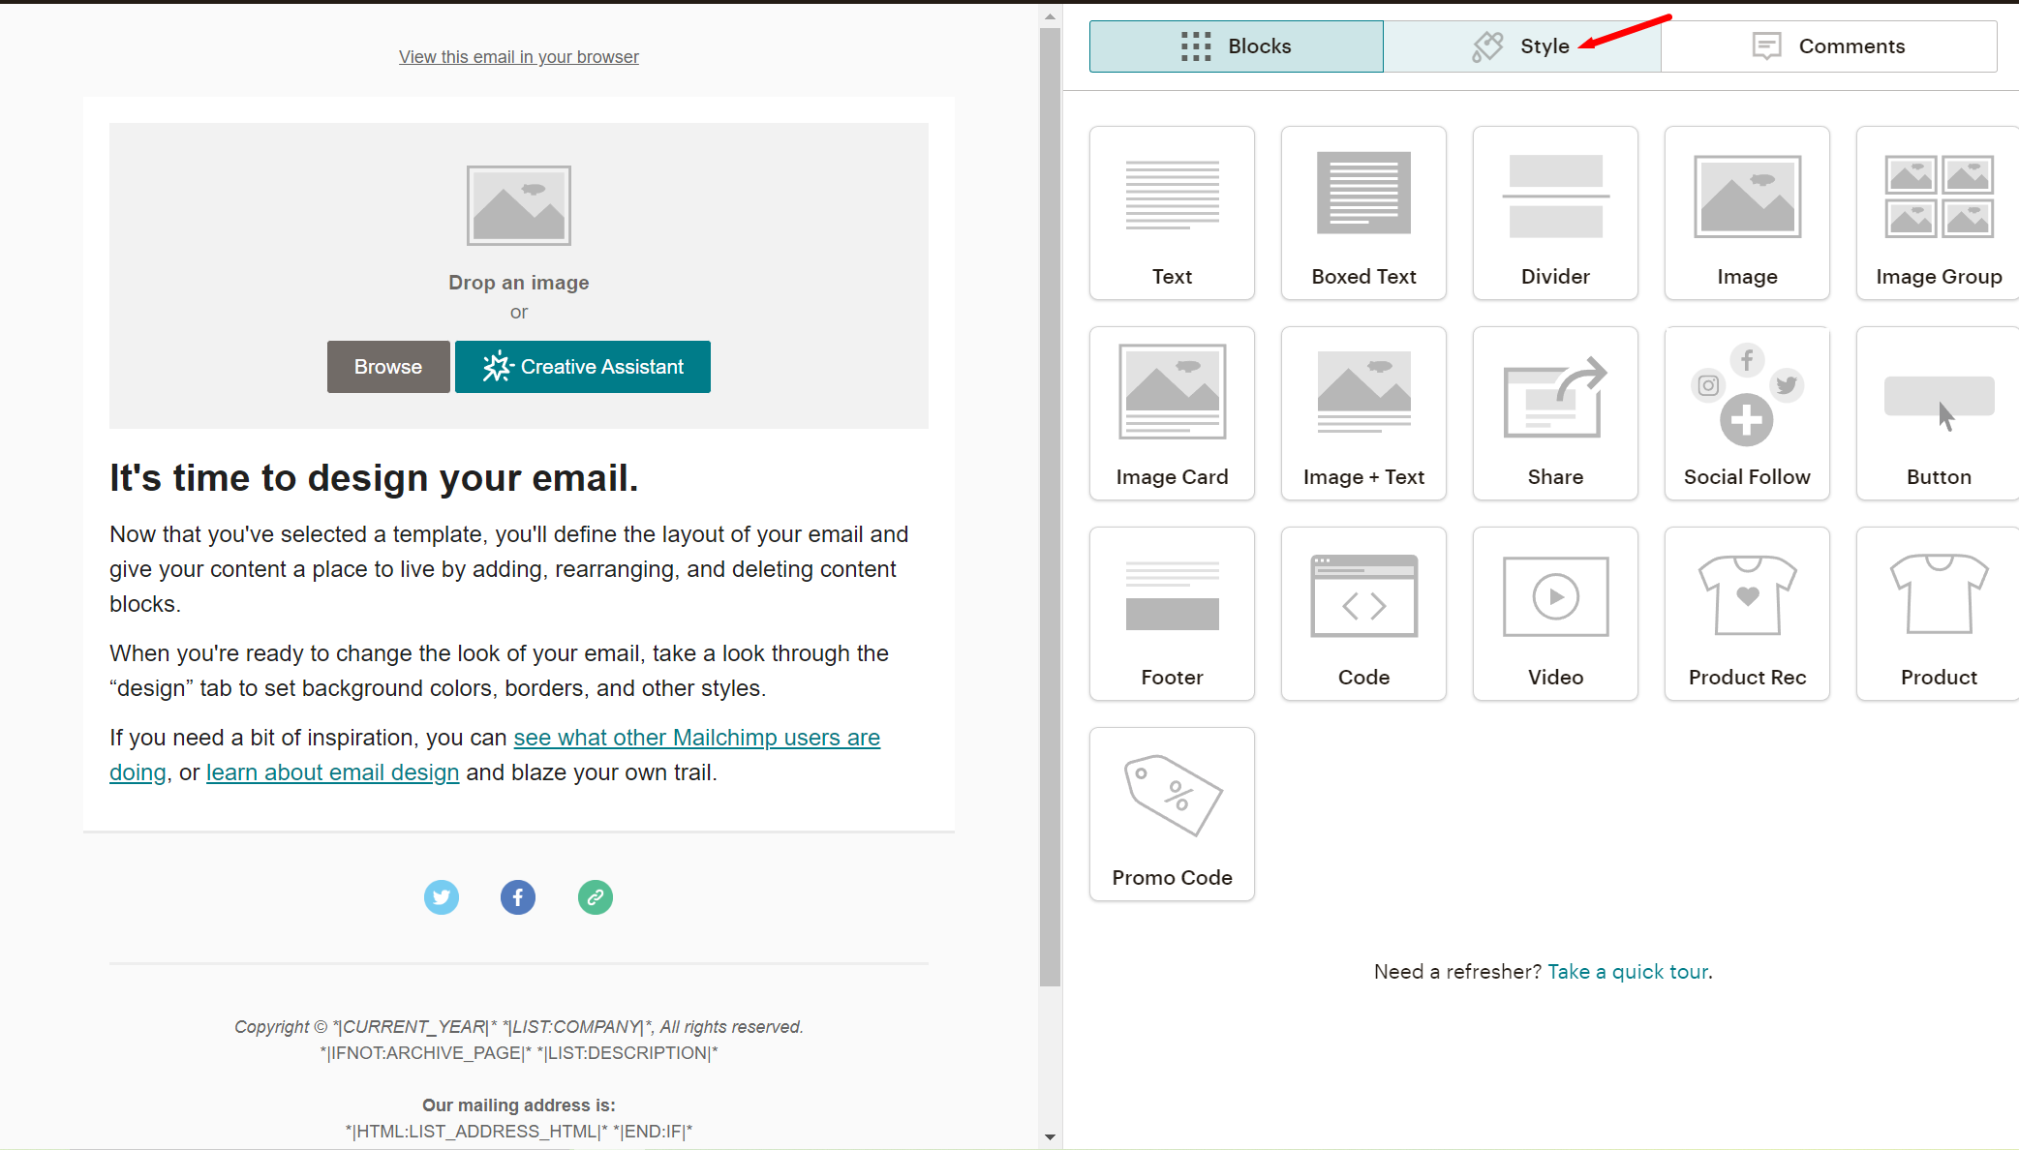
Task: Click the Facebook icon in email
Action: coord(518,897)
